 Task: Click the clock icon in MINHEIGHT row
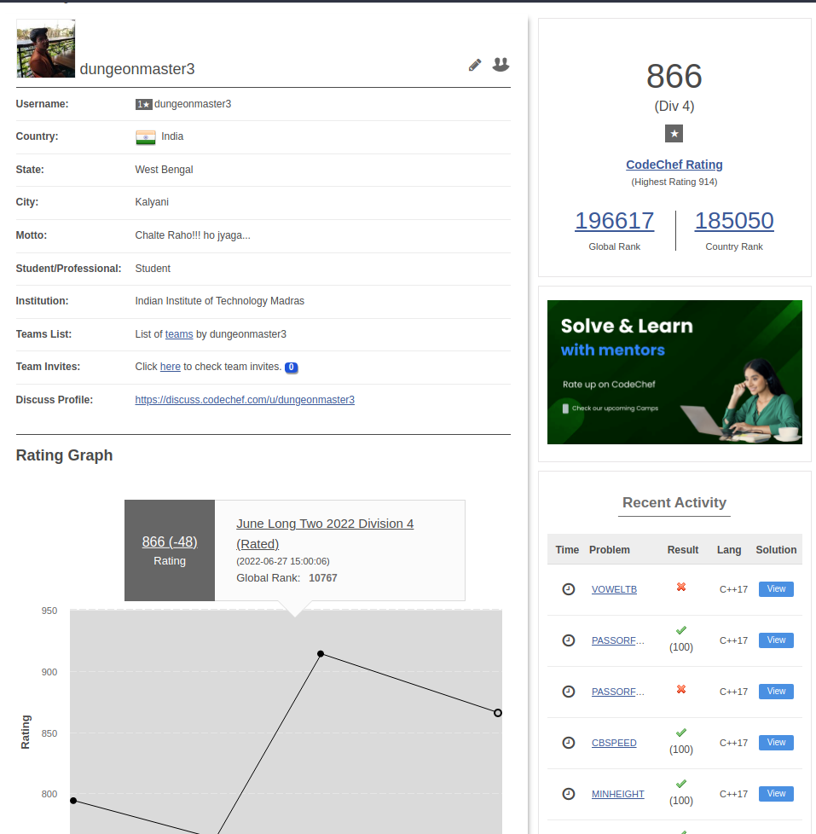pyautogui.click(x=569, y=794)
